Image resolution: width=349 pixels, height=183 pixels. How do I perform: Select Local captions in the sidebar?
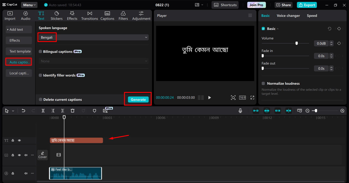(x=19, y=73)
